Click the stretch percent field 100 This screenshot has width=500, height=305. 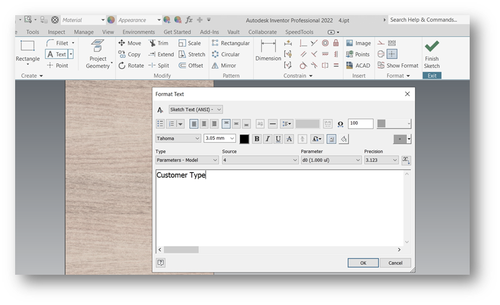coord(360,123)
